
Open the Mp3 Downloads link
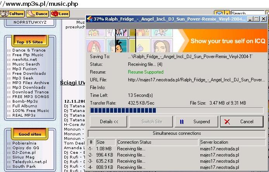coord(29,87)
